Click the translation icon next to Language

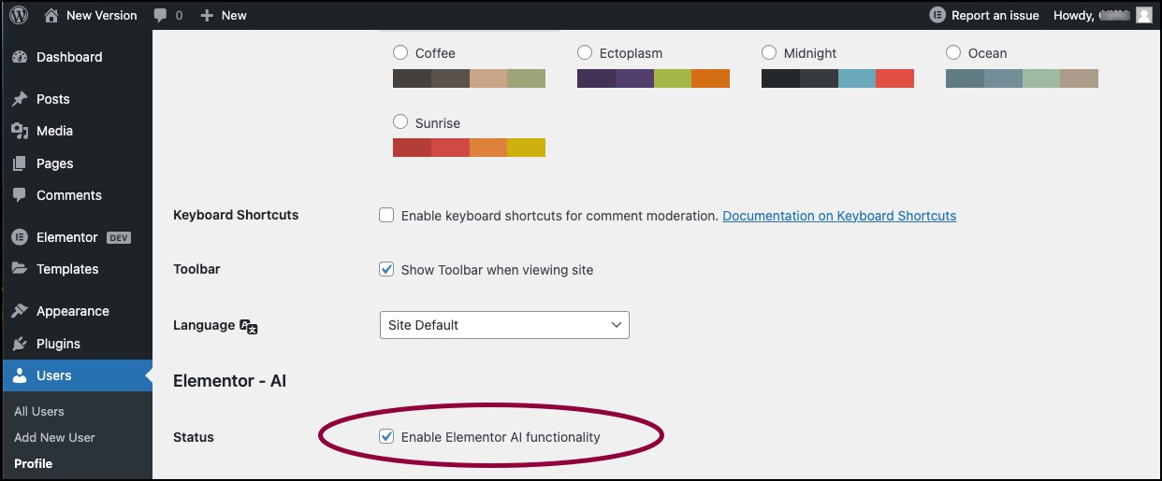coord(248,326)
